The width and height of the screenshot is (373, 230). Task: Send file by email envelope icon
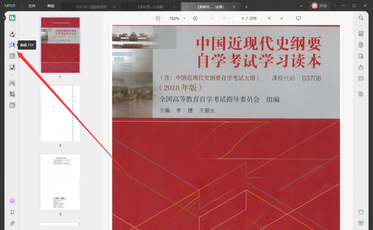click(x=361, y=78)
